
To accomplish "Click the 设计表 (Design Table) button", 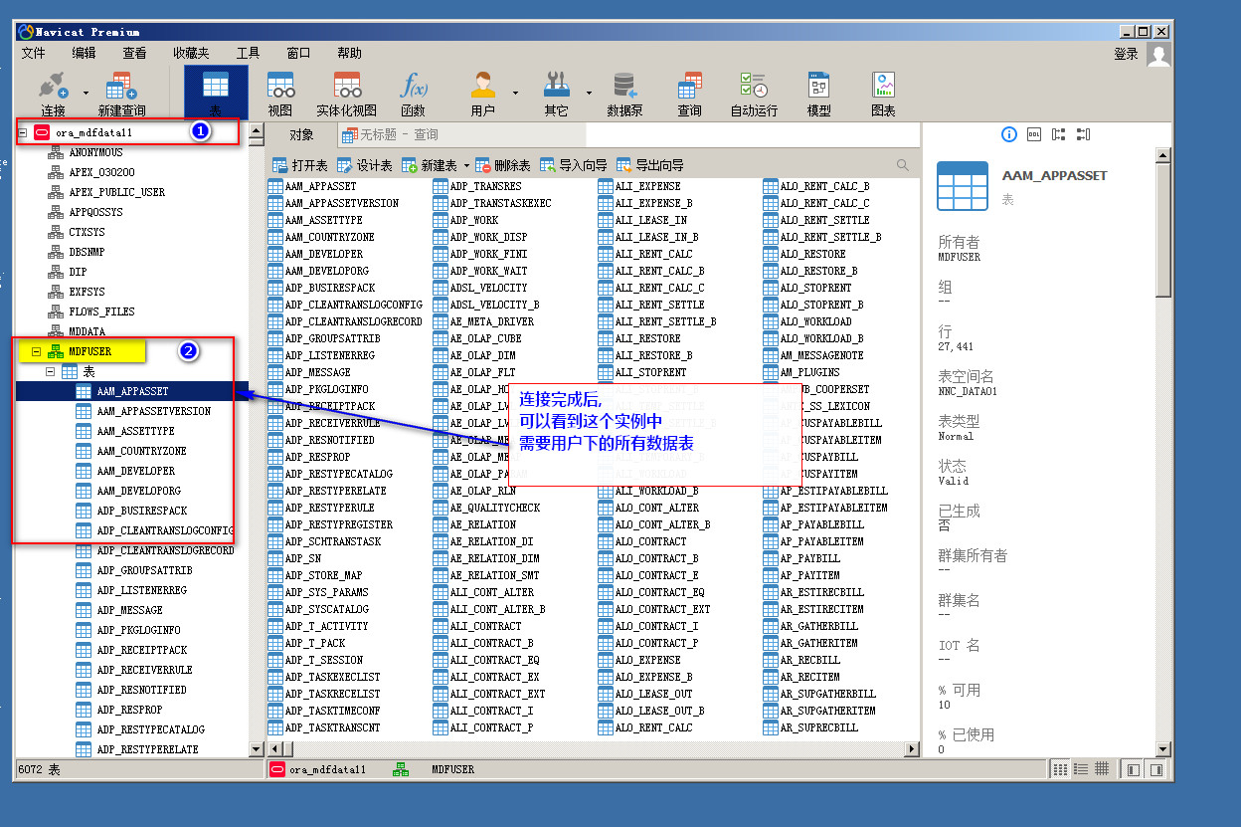I will (365, 165).
